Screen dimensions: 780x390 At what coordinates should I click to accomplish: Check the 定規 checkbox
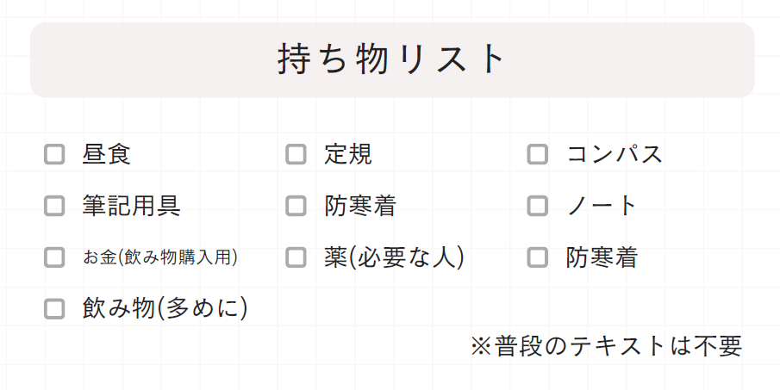[x=296, y=155]
